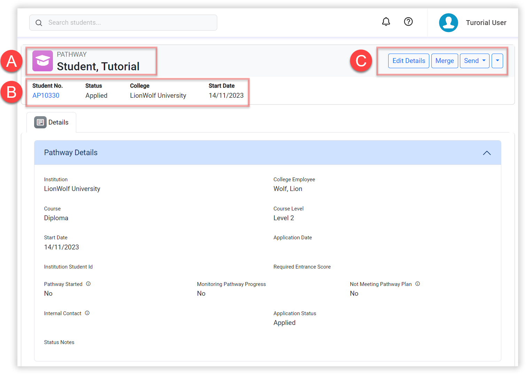This screenshot has width=532, height=375.
Task: Click the red C annotation marker
Action: [x=361, y=61]
